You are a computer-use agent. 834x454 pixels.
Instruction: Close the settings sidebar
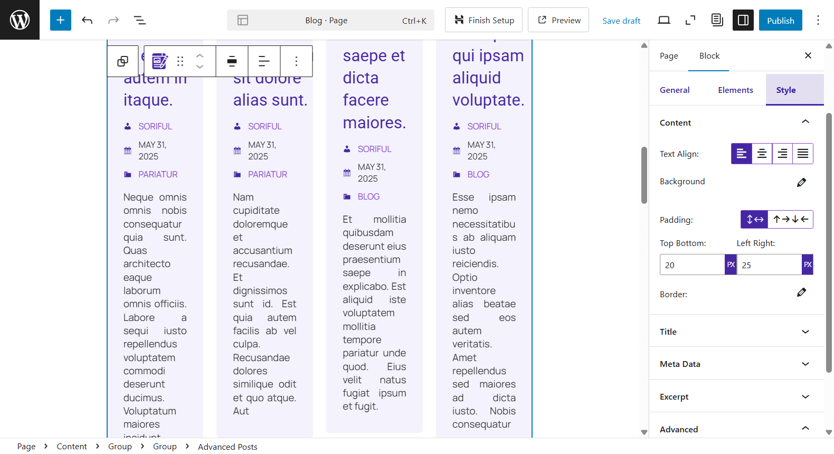point(808,55)
